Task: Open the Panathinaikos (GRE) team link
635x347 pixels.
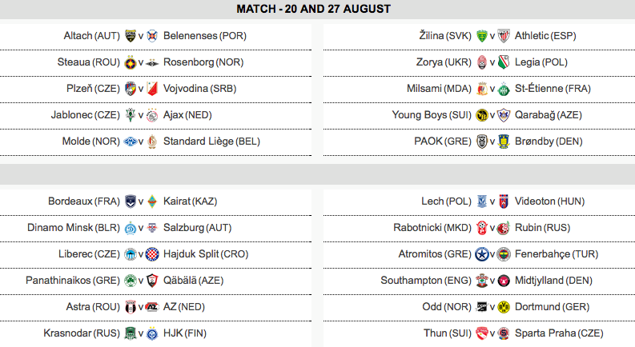Action: pos(73,281)
